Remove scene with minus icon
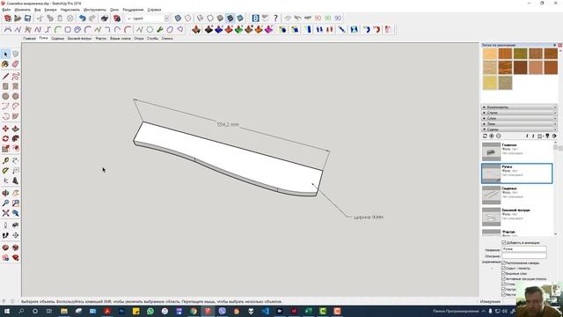The width and height of the screenshot is (563, 317). click(499, 136)
